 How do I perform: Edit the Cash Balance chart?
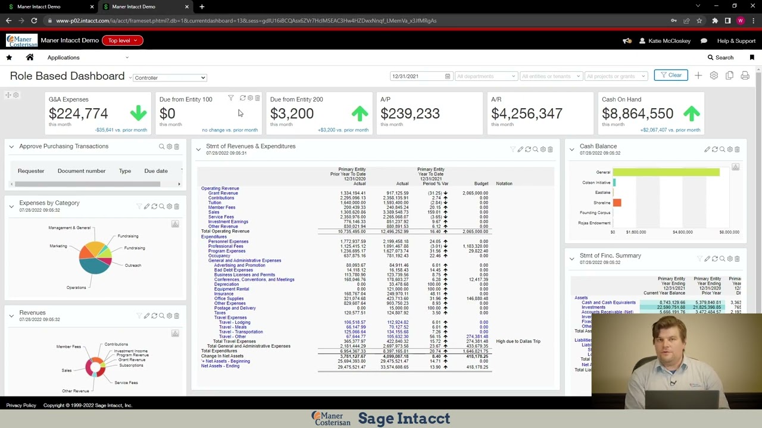tap(707, 149)
